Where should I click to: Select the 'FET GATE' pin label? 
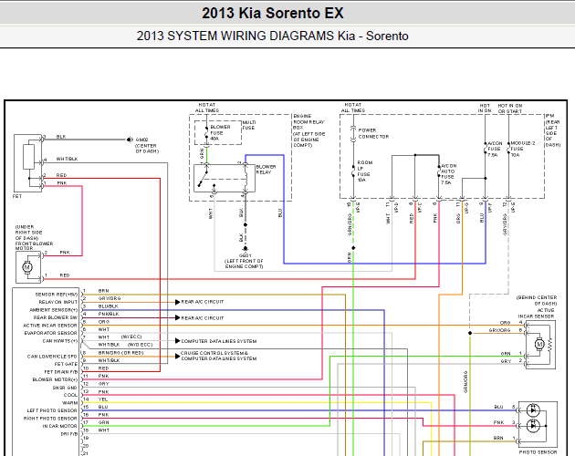click(x=66, y=364)
